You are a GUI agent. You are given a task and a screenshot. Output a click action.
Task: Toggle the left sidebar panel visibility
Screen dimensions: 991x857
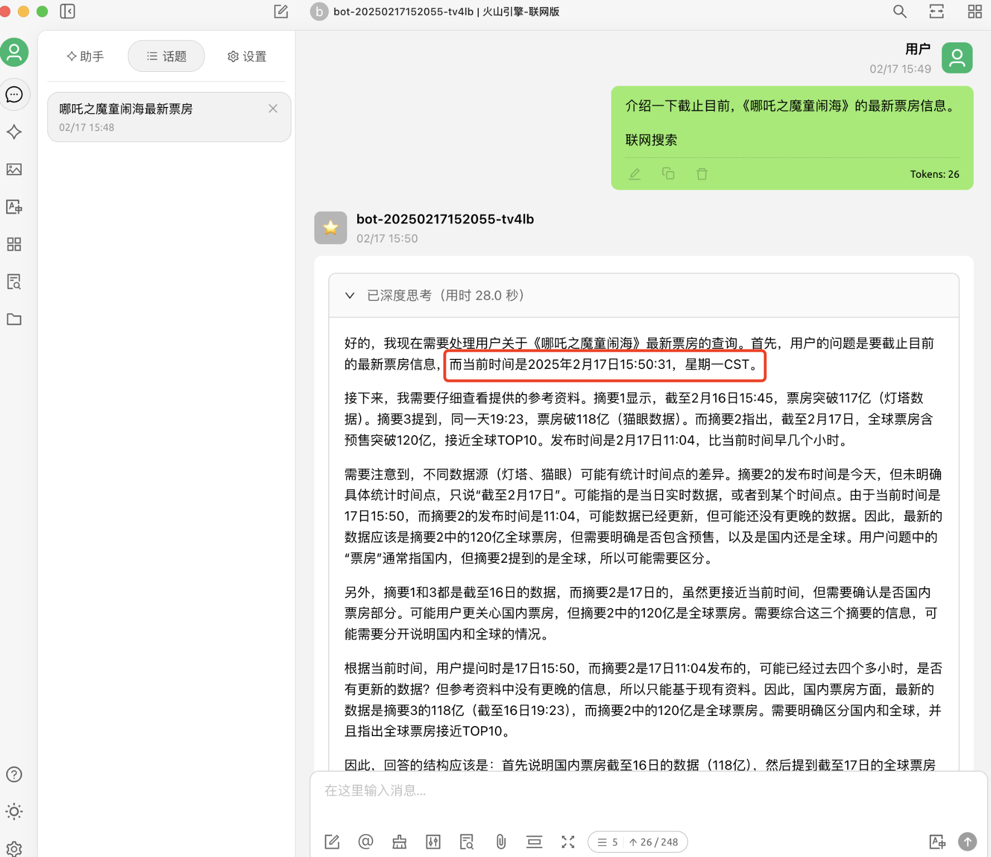(x=67, y=12)
